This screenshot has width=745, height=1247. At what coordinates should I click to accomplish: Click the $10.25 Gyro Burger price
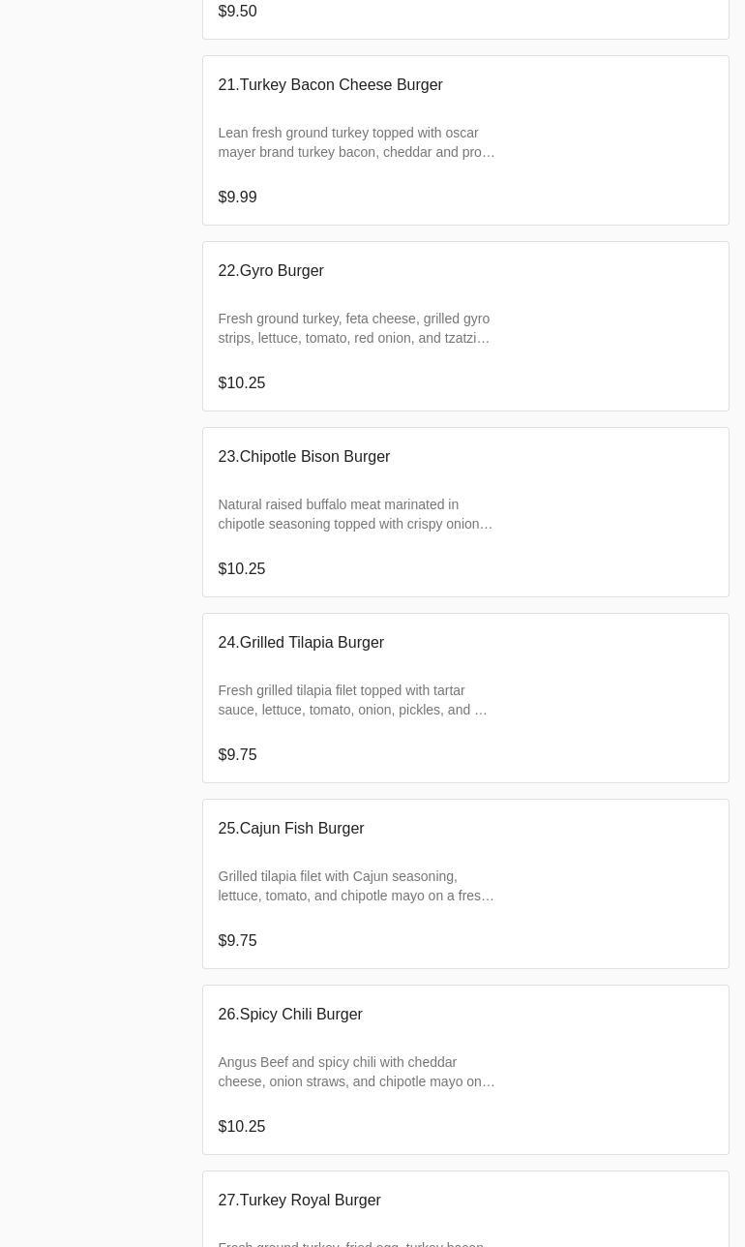click(x=242, y=383)
